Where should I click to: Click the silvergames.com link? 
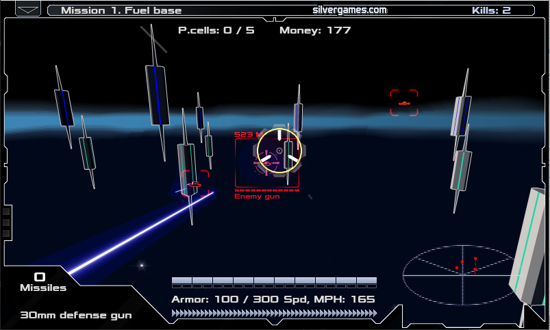349,10
